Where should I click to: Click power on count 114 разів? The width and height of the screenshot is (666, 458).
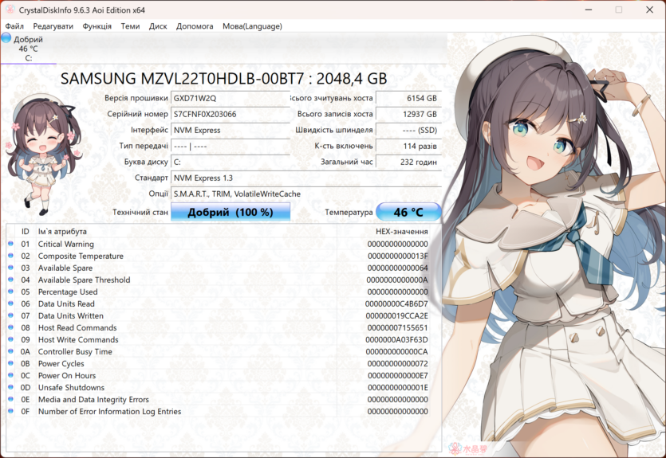pyautogui.click(x=408, y=147)
